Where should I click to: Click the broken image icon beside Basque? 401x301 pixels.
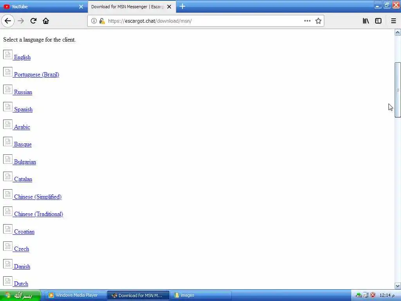click(x=8, y=141)
